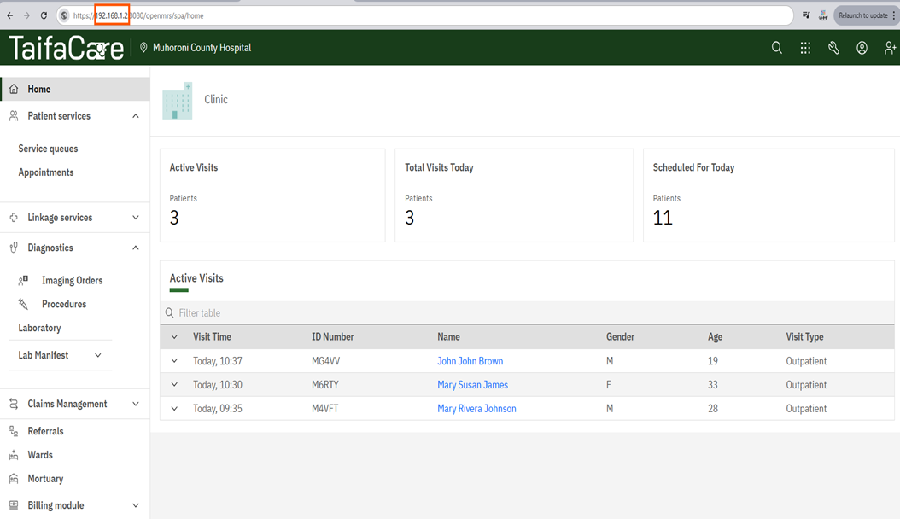This screenshot has height=519, width=900.
Task: Open the app menu grid icon
Action: click(805, 48)
